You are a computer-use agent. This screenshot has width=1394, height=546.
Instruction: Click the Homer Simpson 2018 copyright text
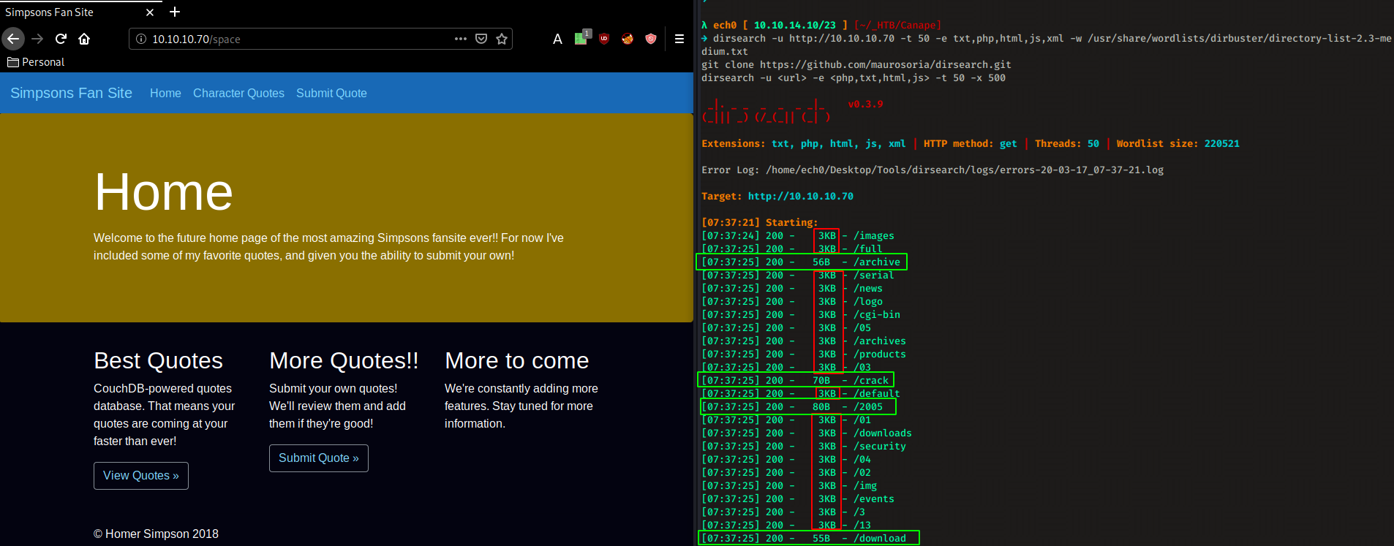click(156, 534)
